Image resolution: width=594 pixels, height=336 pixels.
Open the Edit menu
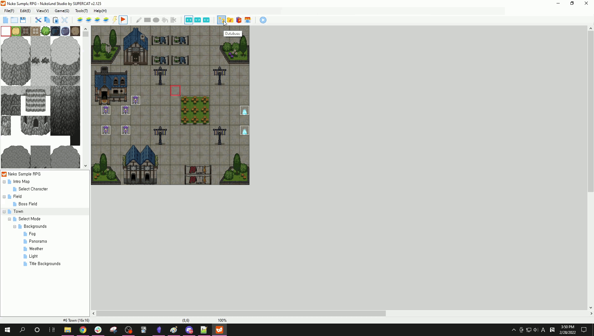point(25,11)
